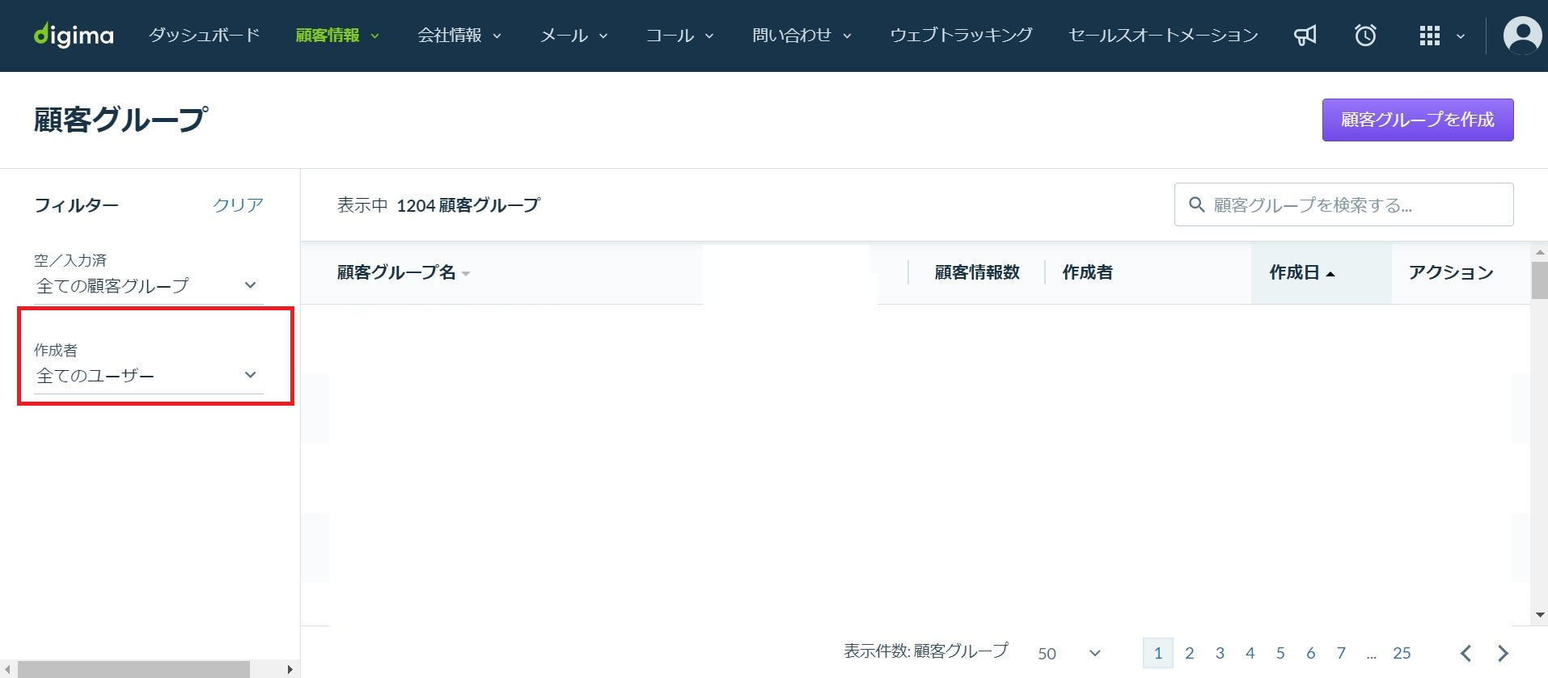Image resolution: width=1548 pixels, height=678 pixels.
Task: Click the 顧客情報数 column header
Action: coord(977,272)
